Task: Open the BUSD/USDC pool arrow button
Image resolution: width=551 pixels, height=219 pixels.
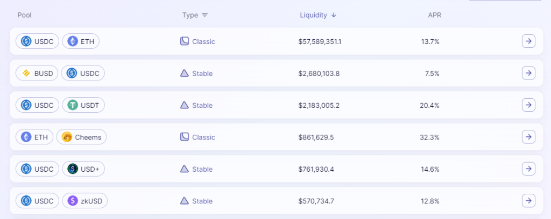Action: (528, 73)
